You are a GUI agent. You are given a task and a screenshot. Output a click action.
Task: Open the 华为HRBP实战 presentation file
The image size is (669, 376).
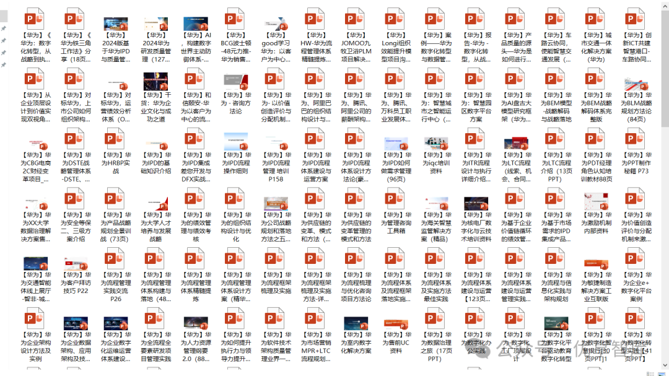click(x=116, y=139)
